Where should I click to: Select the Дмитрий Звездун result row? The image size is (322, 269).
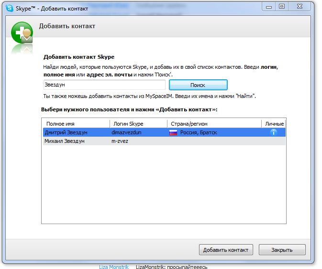click(x=164, y=132)
